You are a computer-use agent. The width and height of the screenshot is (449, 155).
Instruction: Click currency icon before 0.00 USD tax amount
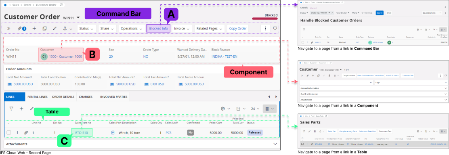click(146, 84)
